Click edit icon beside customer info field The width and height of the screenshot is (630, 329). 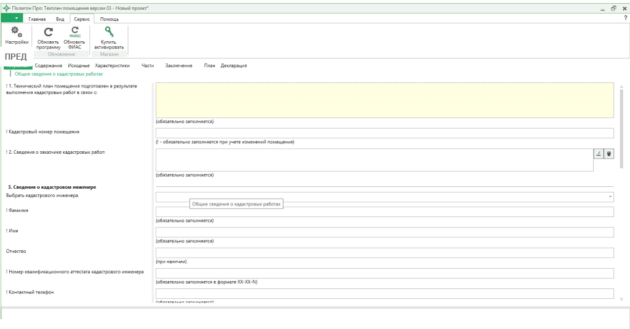599,154
